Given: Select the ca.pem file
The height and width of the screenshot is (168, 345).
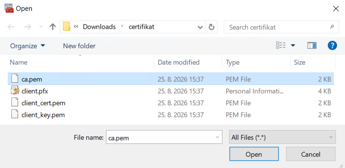Looking at the screenshot, I should point(171,79).
